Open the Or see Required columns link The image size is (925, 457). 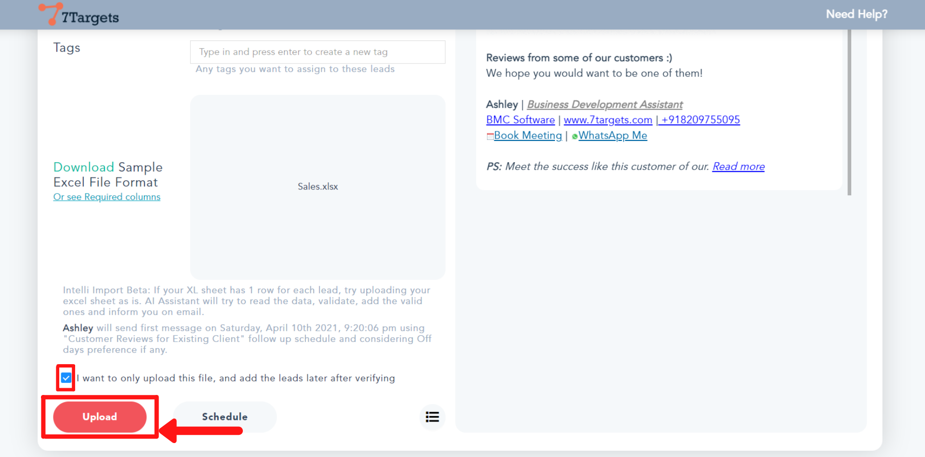click(x=106, y=197)
